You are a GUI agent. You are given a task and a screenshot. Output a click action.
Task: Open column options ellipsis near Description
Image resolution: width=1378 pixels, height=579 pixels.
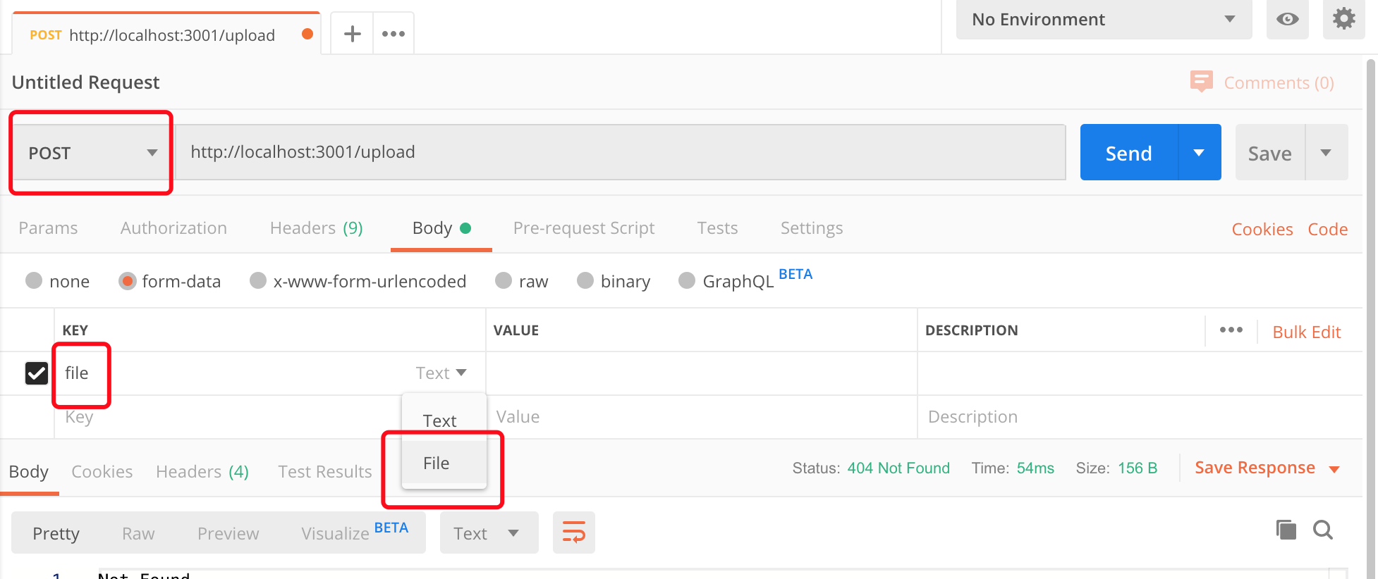1231,330
